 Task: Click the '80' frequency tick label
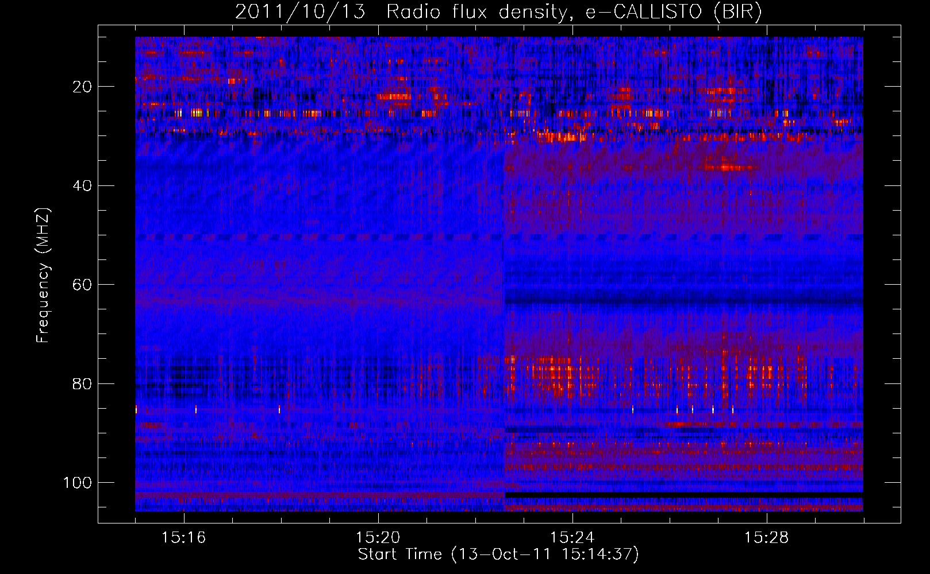82,383
